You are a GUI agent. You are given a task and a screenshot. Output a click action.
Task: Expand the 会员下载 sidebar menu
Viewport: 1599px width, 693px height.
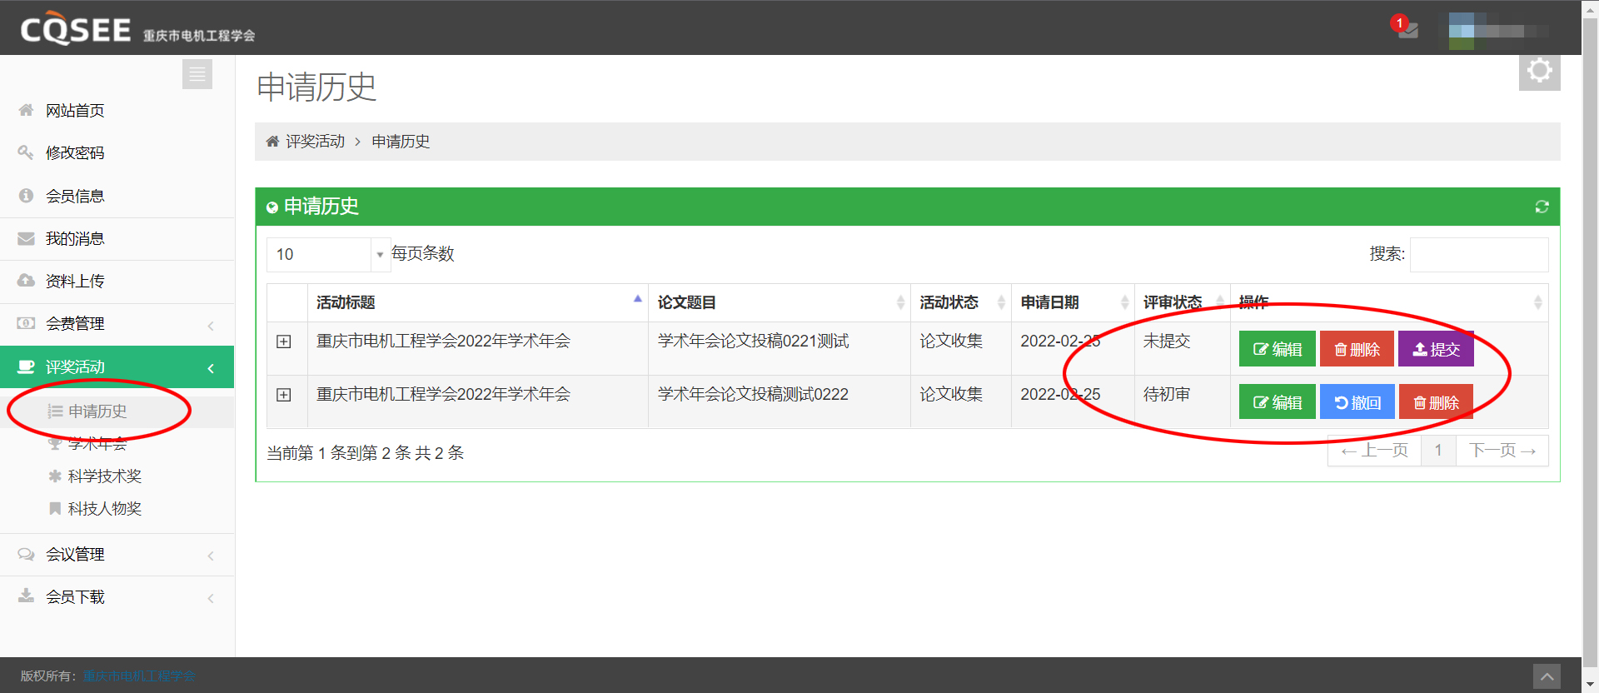coord(117,597)
